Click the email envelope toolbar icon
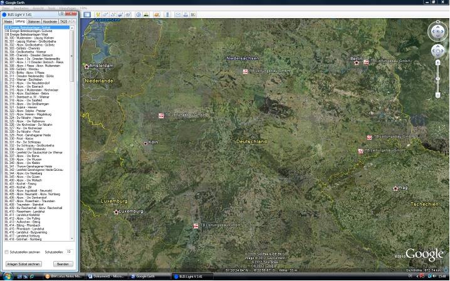The height and width of the screenshot is (281, 450). tap(178, 14)
